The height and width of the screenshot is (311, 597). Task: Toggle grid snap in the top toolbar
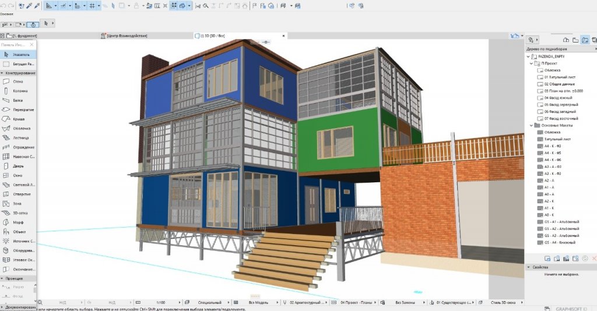[x=92, y=5]
